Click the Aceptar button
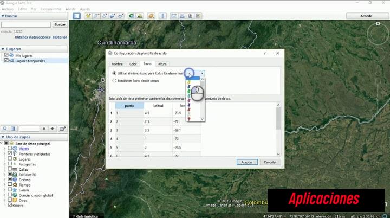This screenshot has width=390, height=218. click(x=247, y=162)
